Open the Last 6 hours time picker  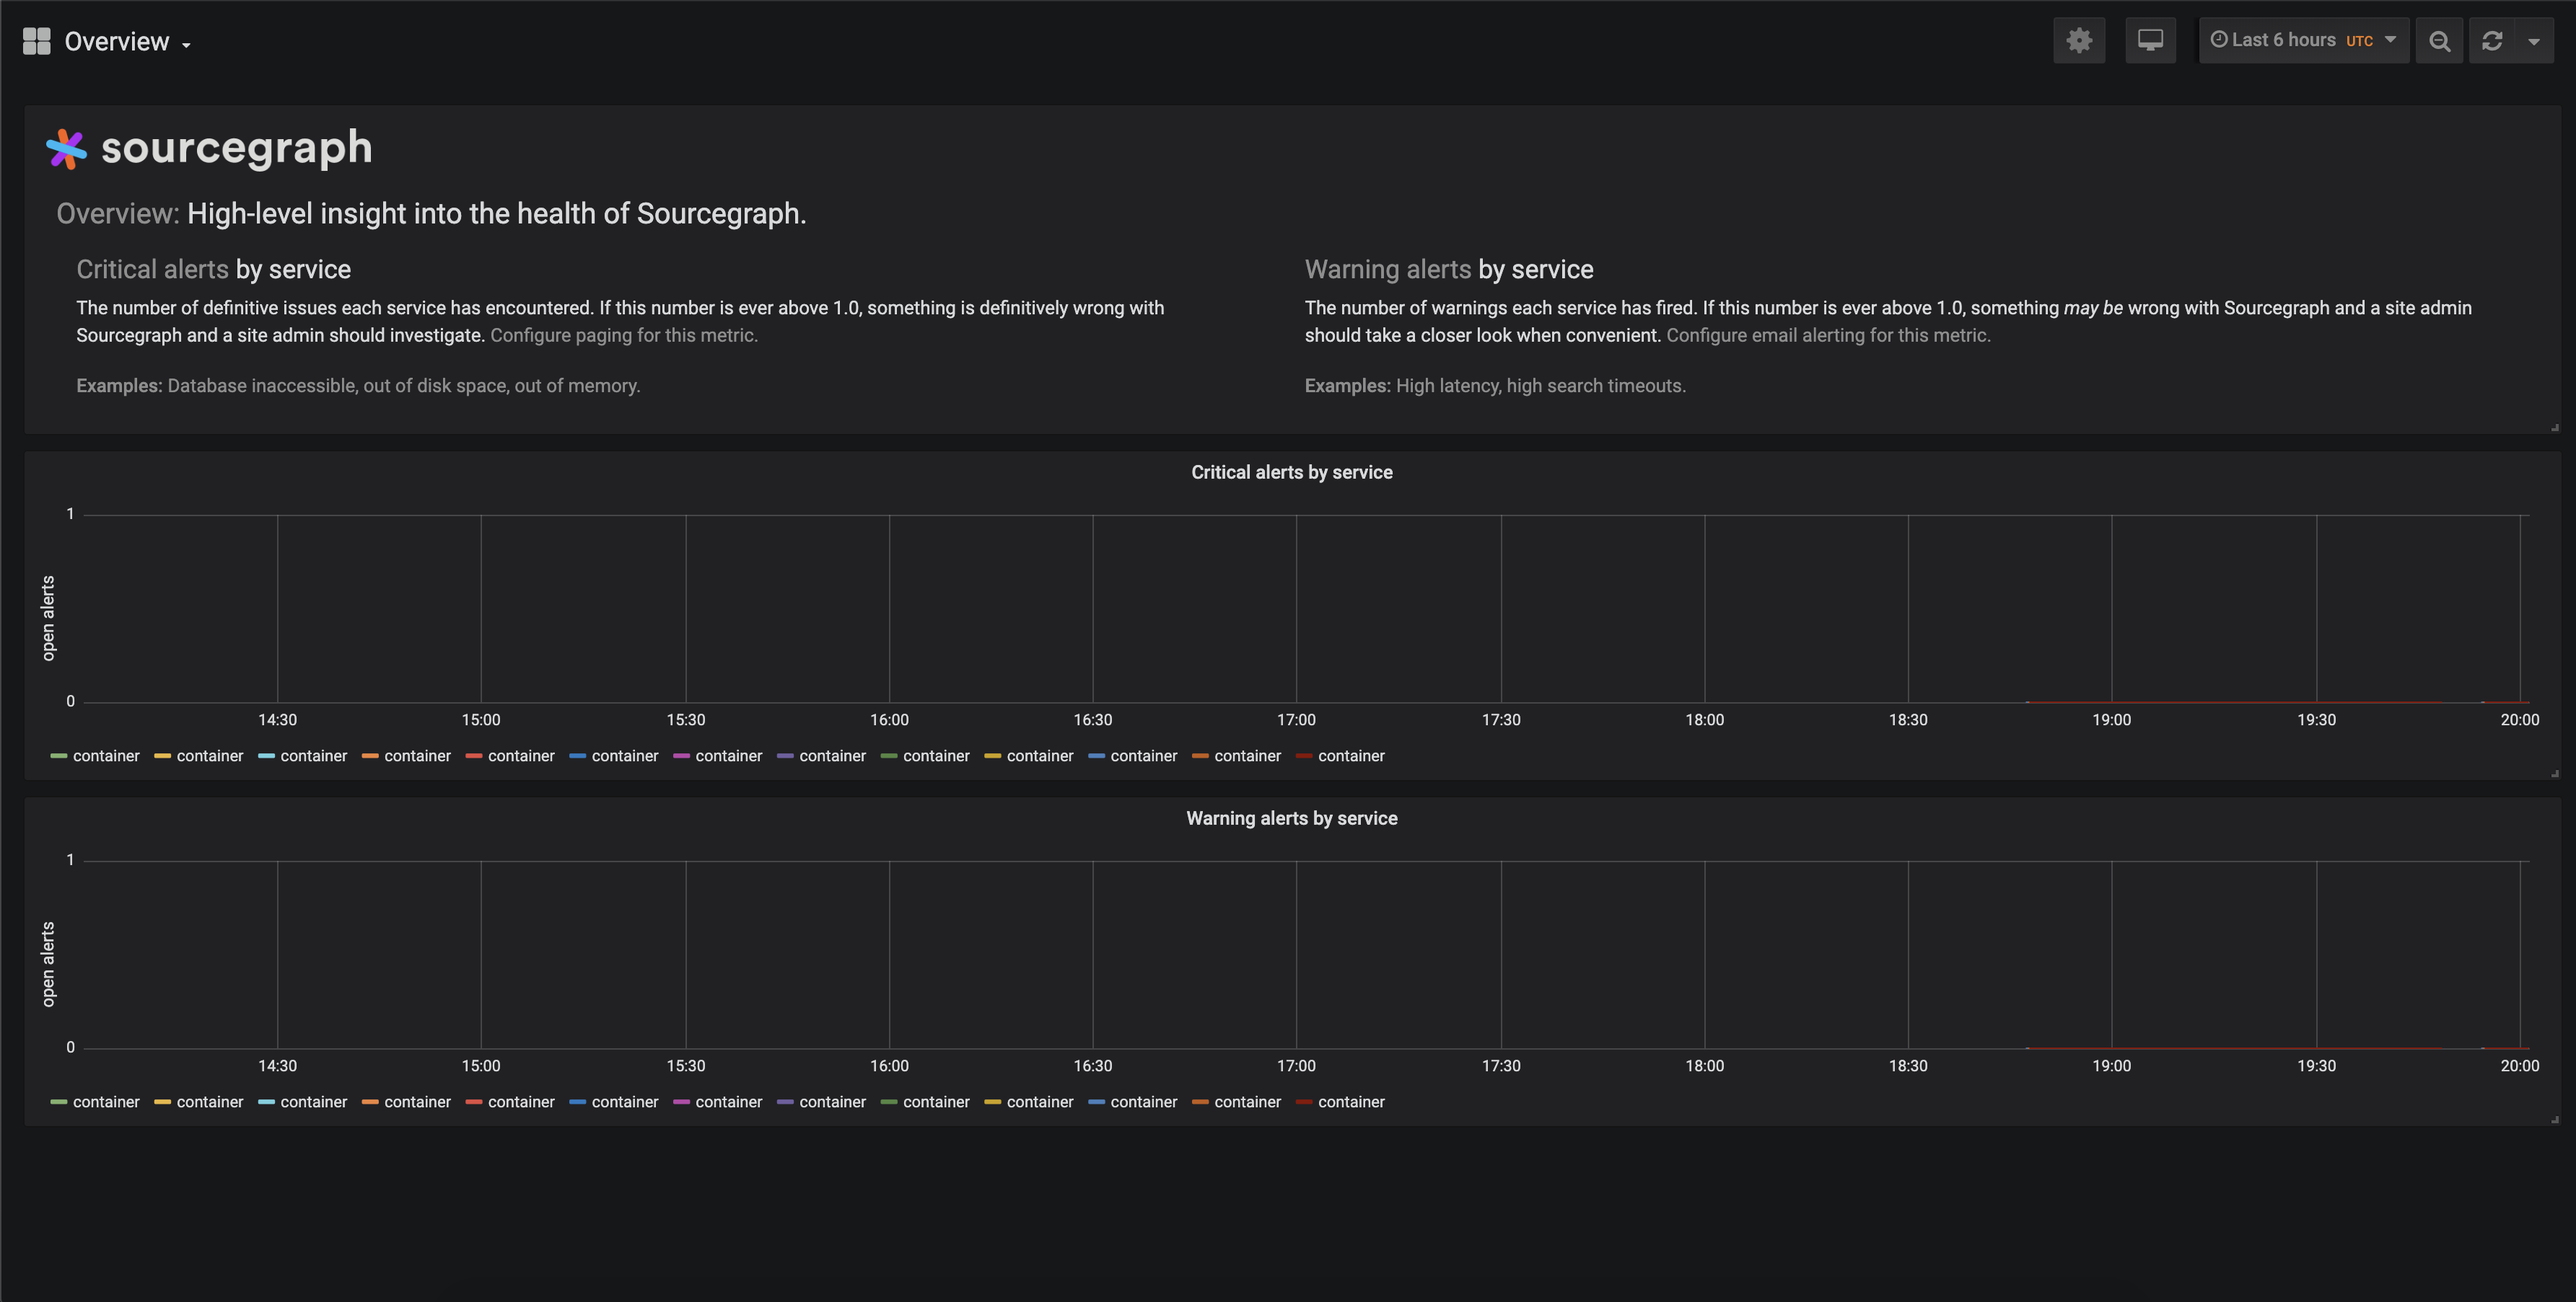click(x=2303, y=40)
